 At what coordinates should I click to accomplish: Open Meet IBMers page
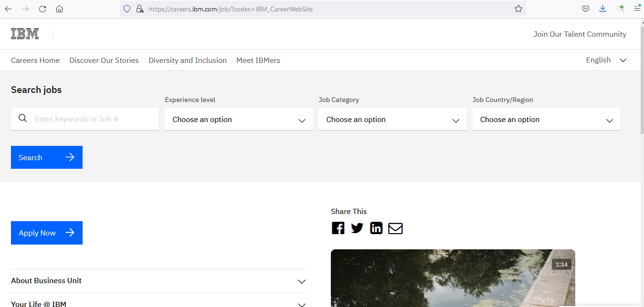tap(258, 60)
